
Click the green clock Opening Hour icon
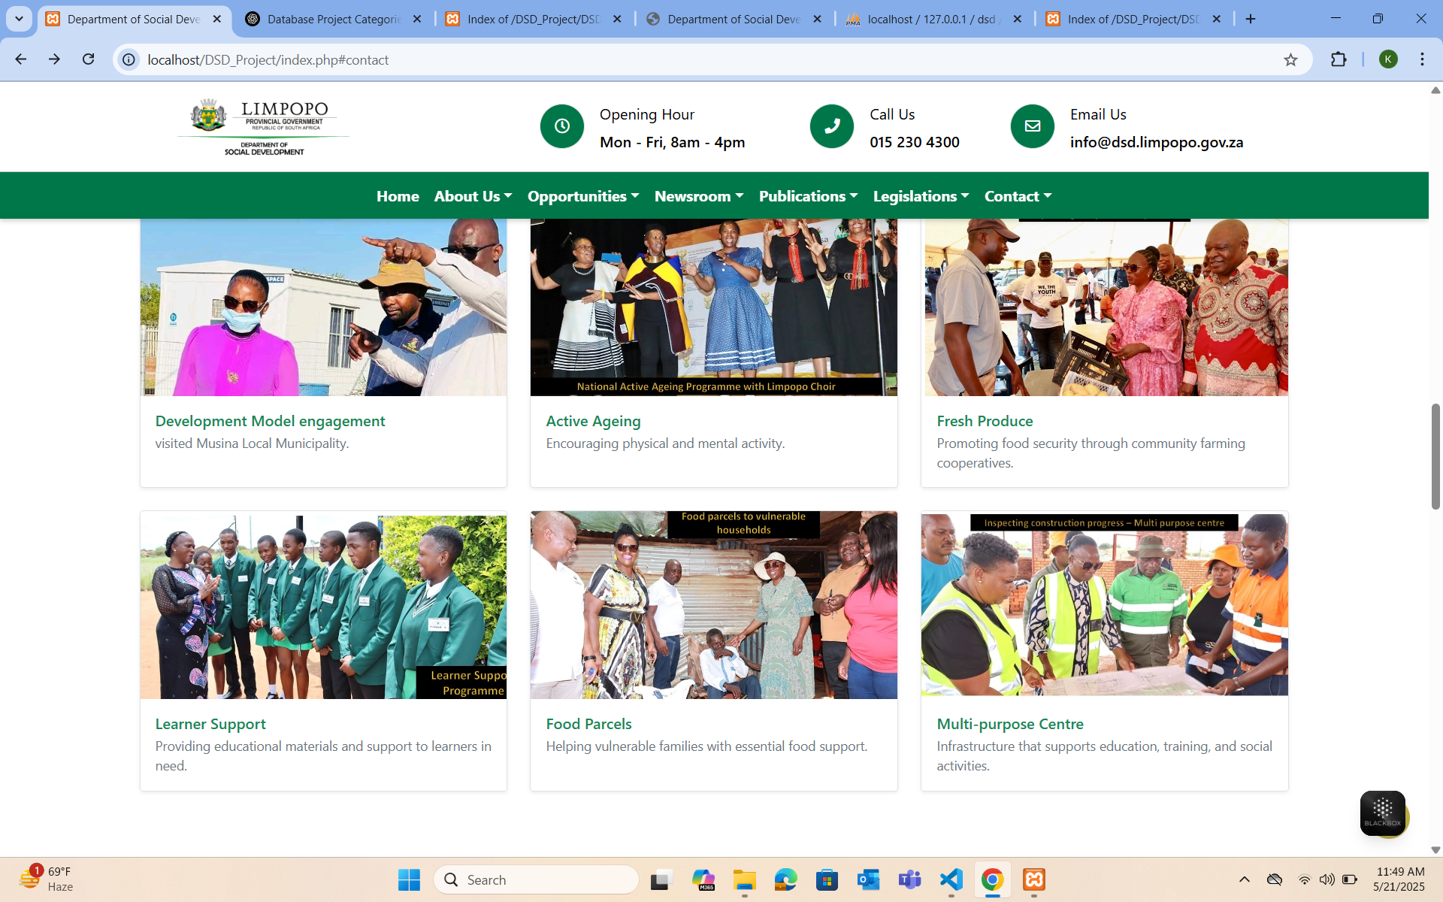pos(561,126)
